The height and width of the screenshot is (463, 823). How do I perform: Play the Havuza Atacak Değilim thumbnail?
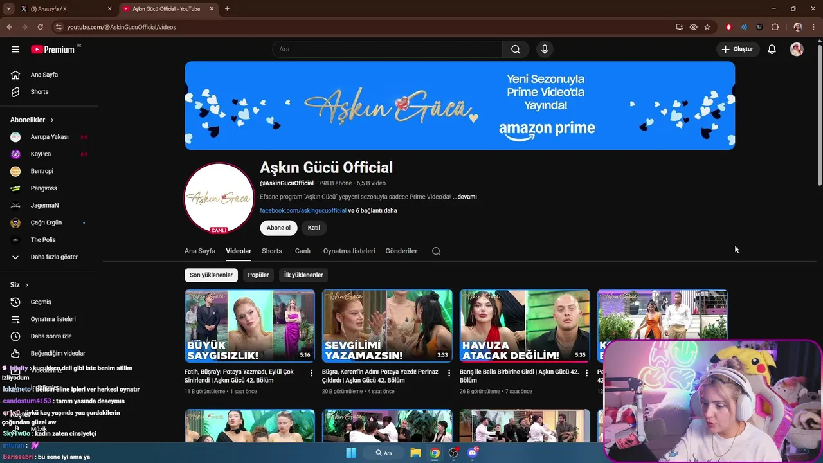[525, 326]
